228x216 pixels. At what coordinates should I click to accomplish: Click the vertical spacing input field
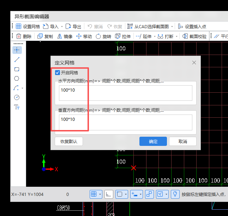126,122
